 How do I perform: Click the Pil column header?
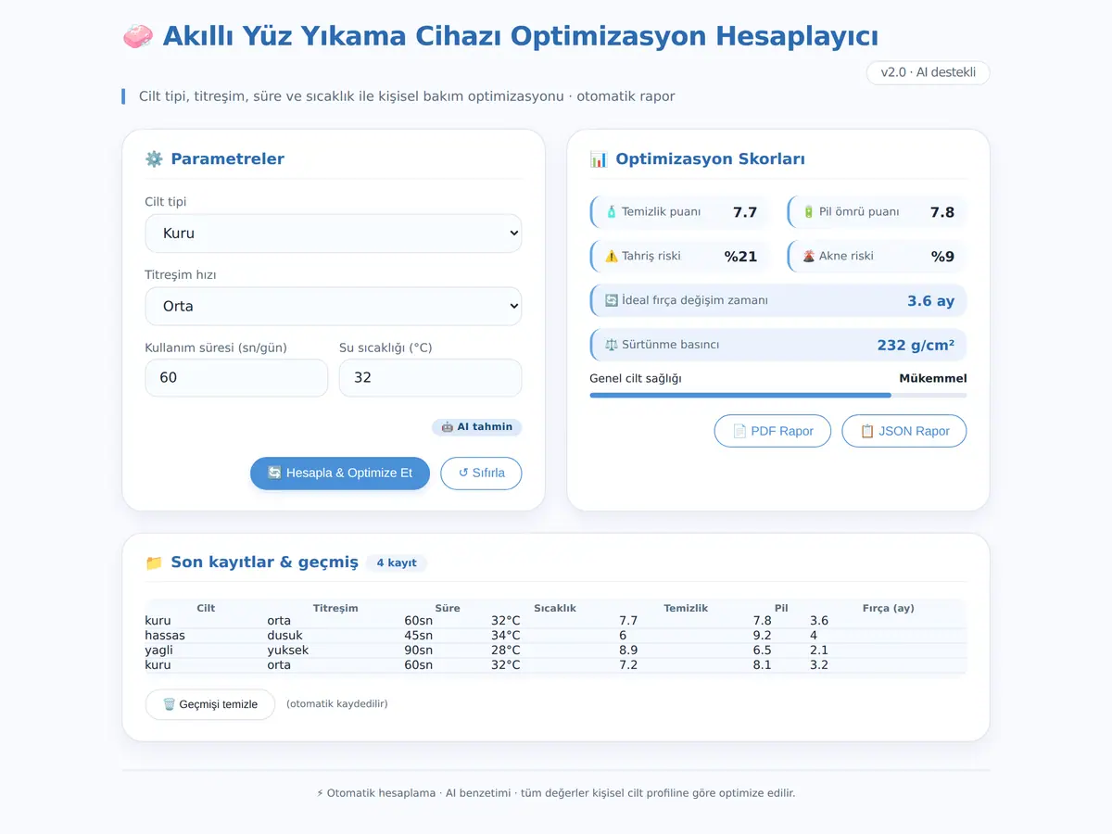point(781,609)
